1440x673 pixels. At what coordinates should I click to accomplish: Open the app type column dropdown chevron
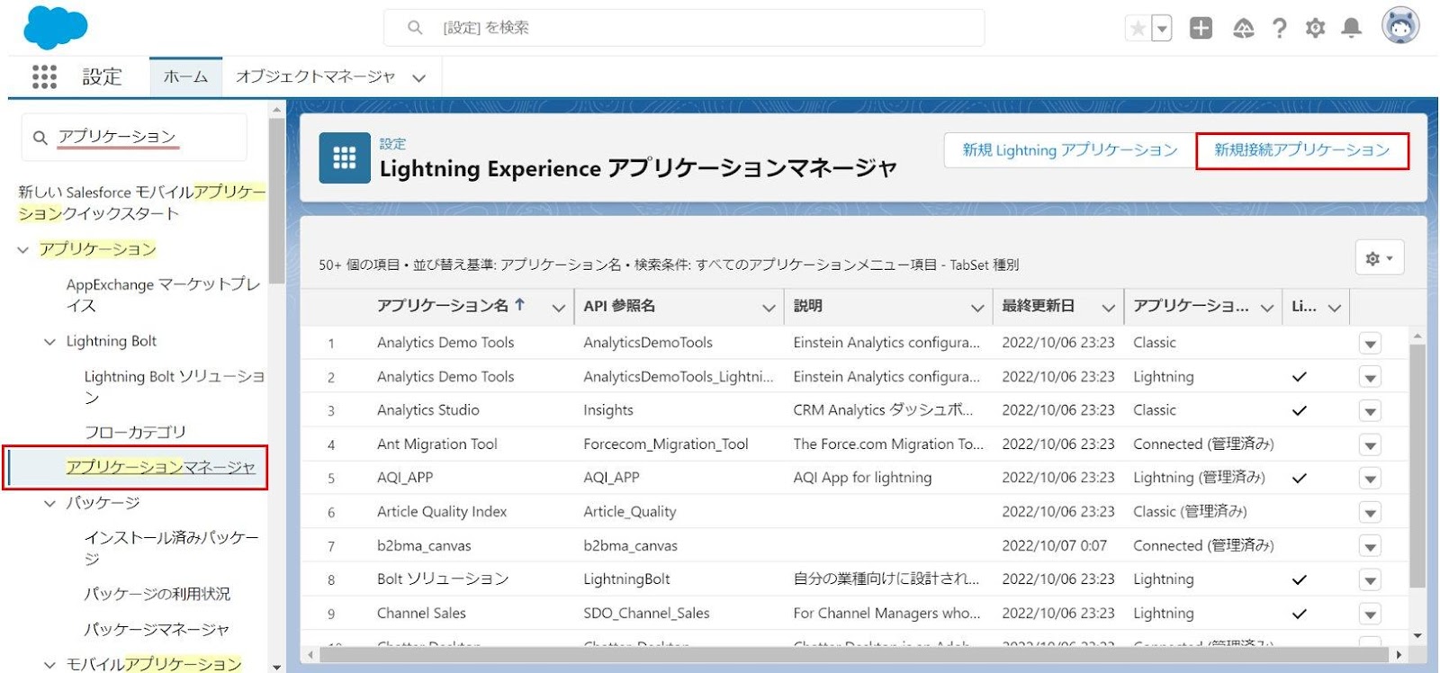click(1267, 308)
